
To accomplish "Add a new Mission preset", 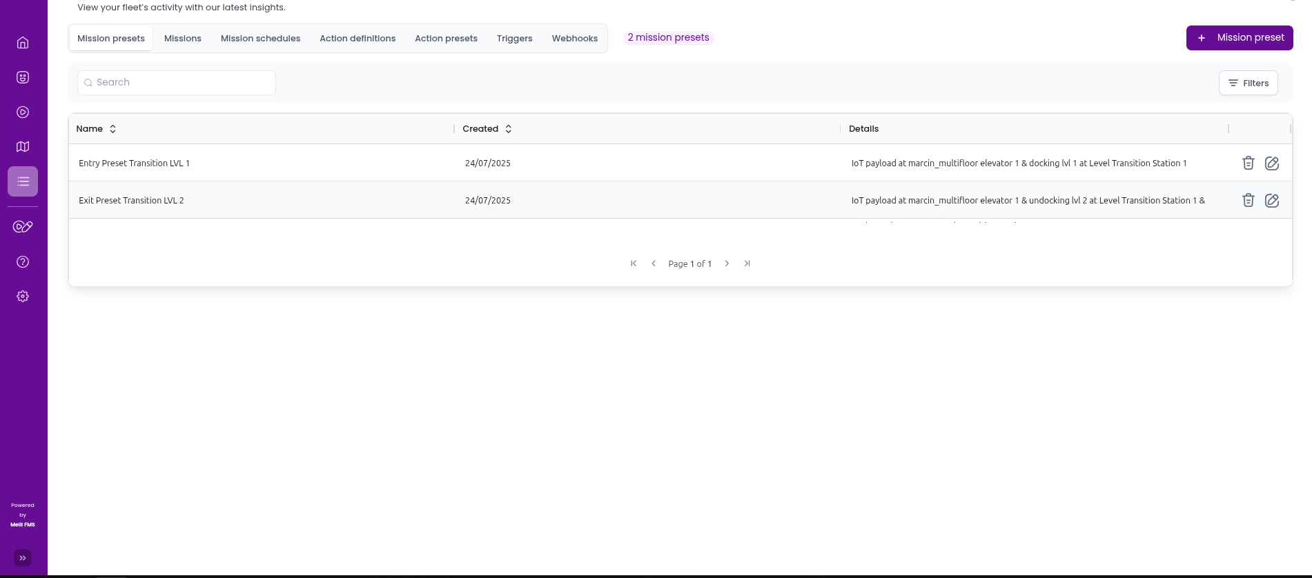I will (1239, 38).
